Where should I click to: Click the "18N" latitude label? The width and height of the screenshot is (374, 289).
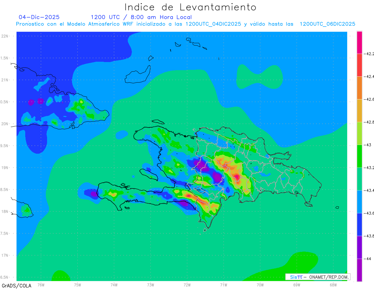tap(5, 211)
